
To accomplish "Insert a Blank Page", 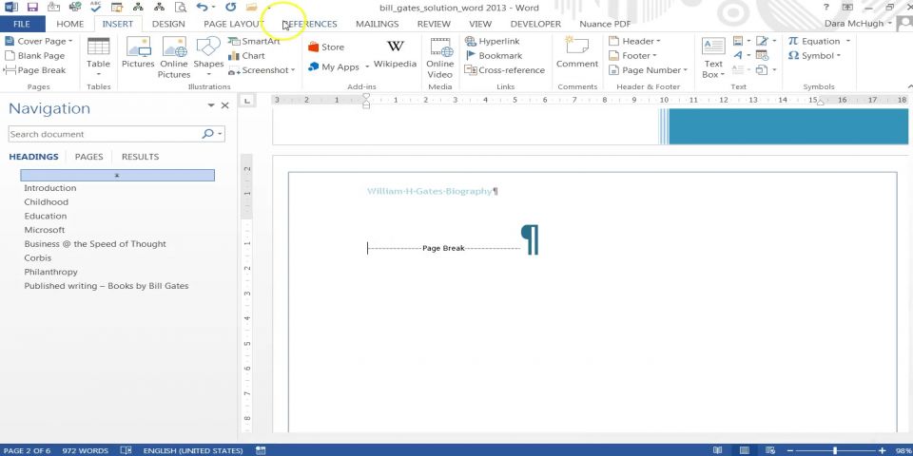I will pos(34,56).
